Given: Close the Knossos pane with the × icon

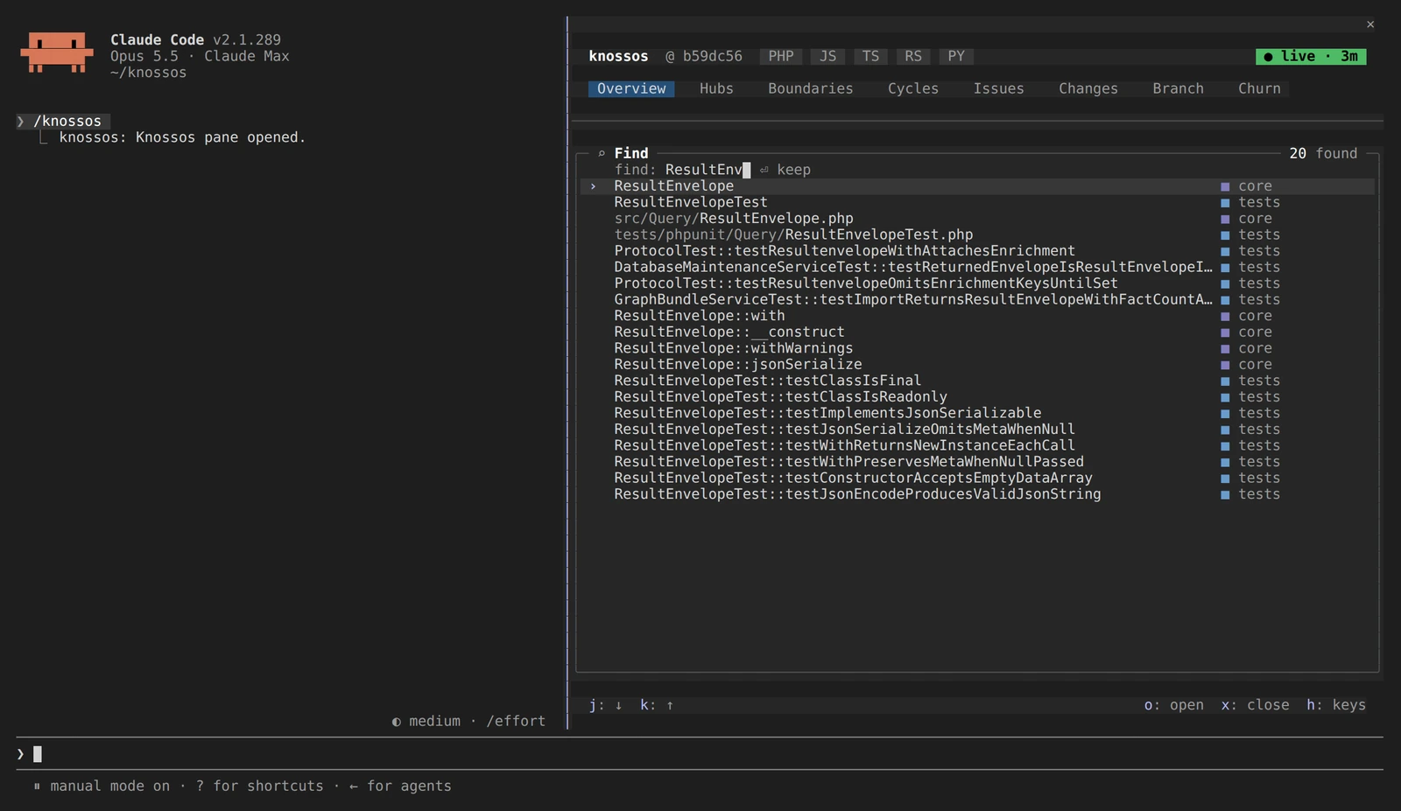Looking at the screenshot, I should pos(1370,24).
